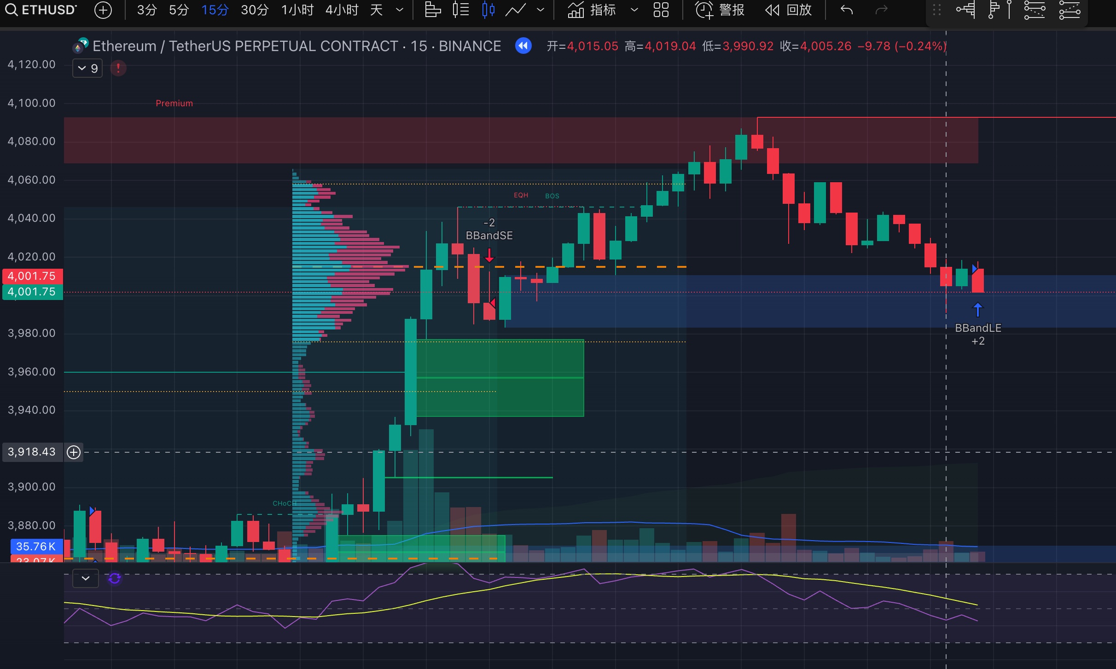Open the layout grid icon
This screenshot has width=1116, height=669.
coord(661,10)
